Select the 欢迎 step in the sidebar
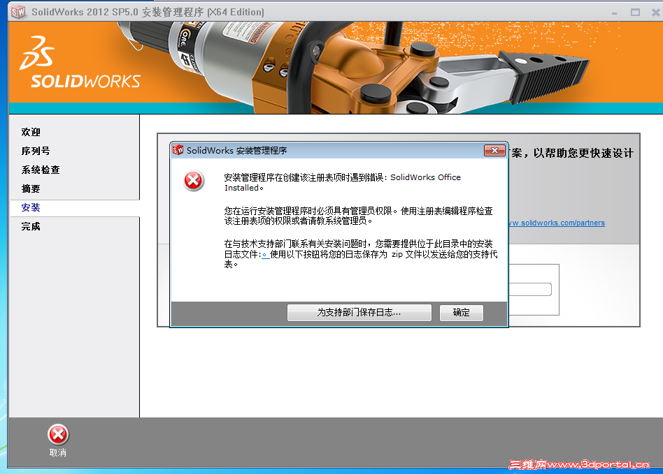663x474 pixels. tap(31, 131)
